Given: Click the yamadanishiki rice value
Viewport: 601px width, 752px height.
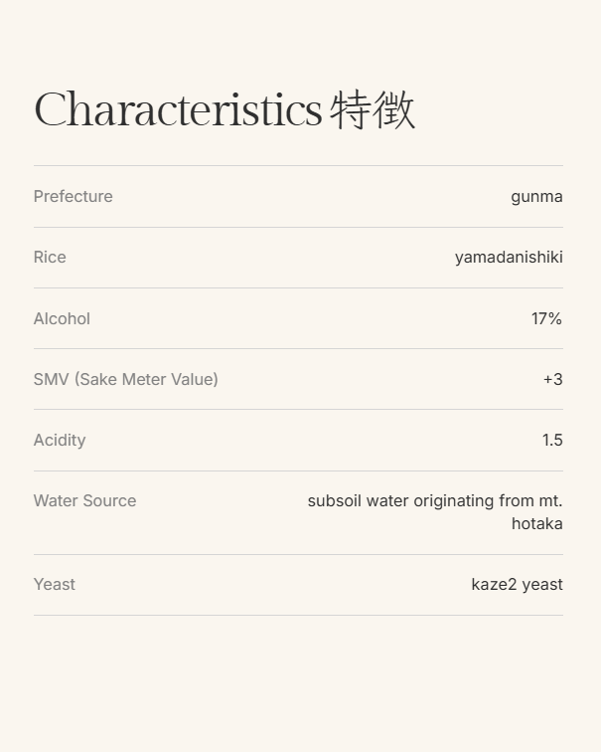Looking at the screenshot, I should click(x=509, y=257).
